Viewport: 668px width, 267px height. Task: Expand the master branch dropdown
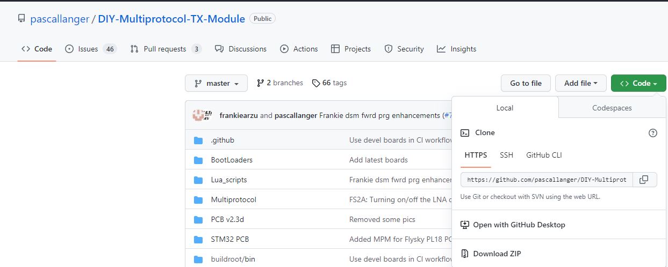coord(217,83)
